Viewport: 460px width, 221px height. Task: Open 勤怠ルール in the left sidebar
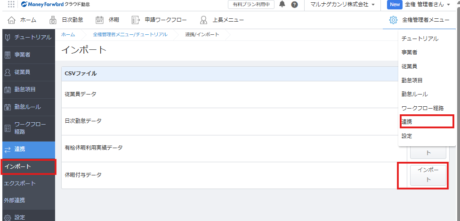27,107
